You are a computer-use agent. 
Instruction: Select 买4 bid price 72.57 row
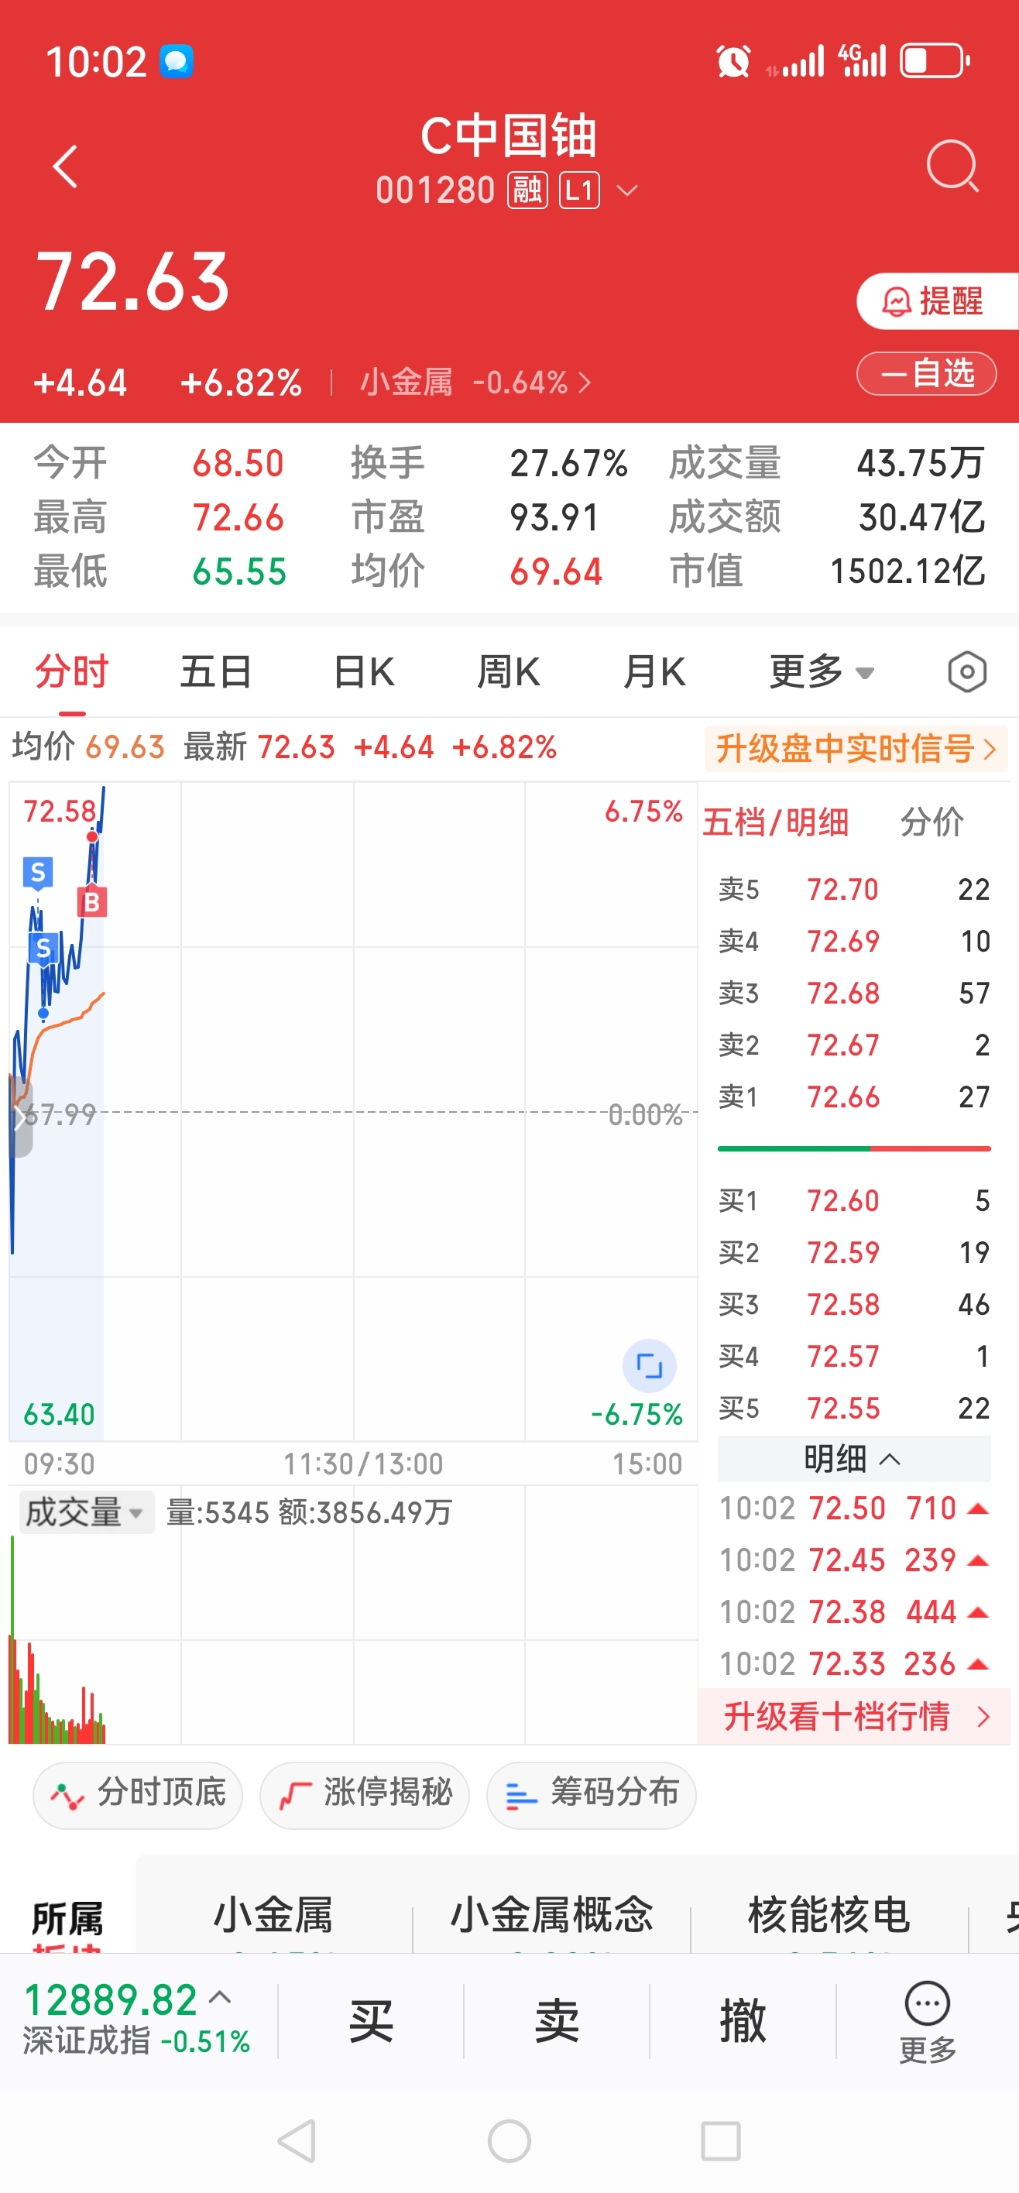854,1356
